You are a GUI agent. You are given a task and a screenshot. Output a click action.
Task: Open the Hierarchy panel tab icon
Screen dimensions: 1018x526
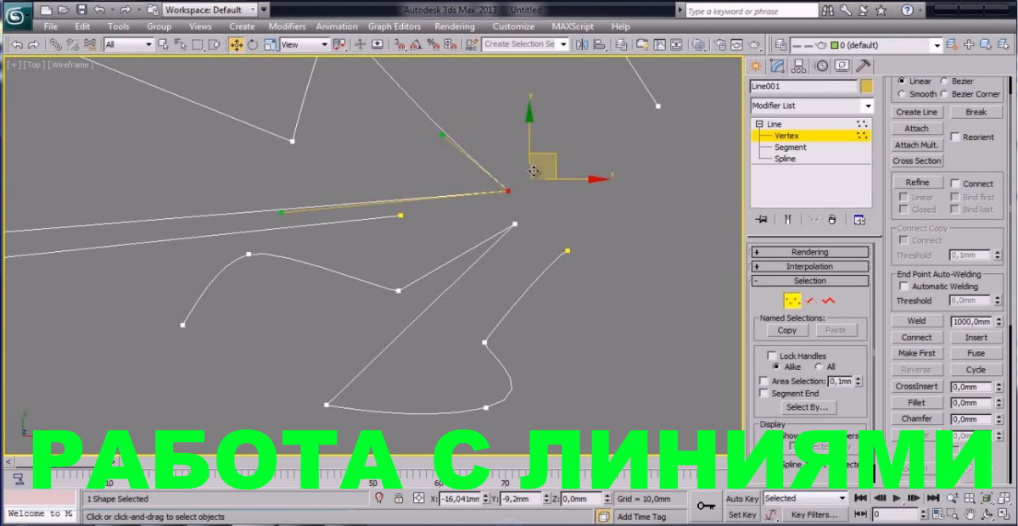(798, 66)
